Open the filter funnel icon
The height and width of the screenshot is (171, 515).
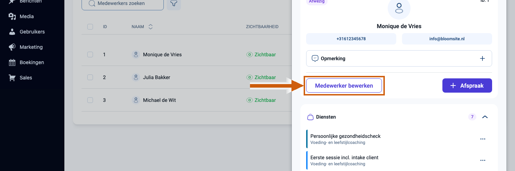pyautogui.click(x=173, y=4)
